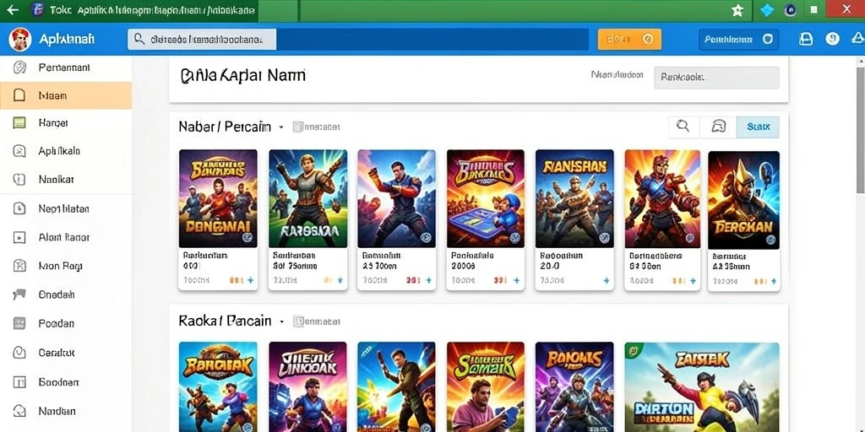Click the icon beside Mon Ragi
The width and height of the screenshot is (865, 432).
click(19, 266)
